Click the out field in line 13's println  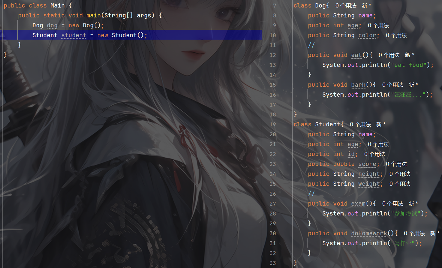coord(353,65)
